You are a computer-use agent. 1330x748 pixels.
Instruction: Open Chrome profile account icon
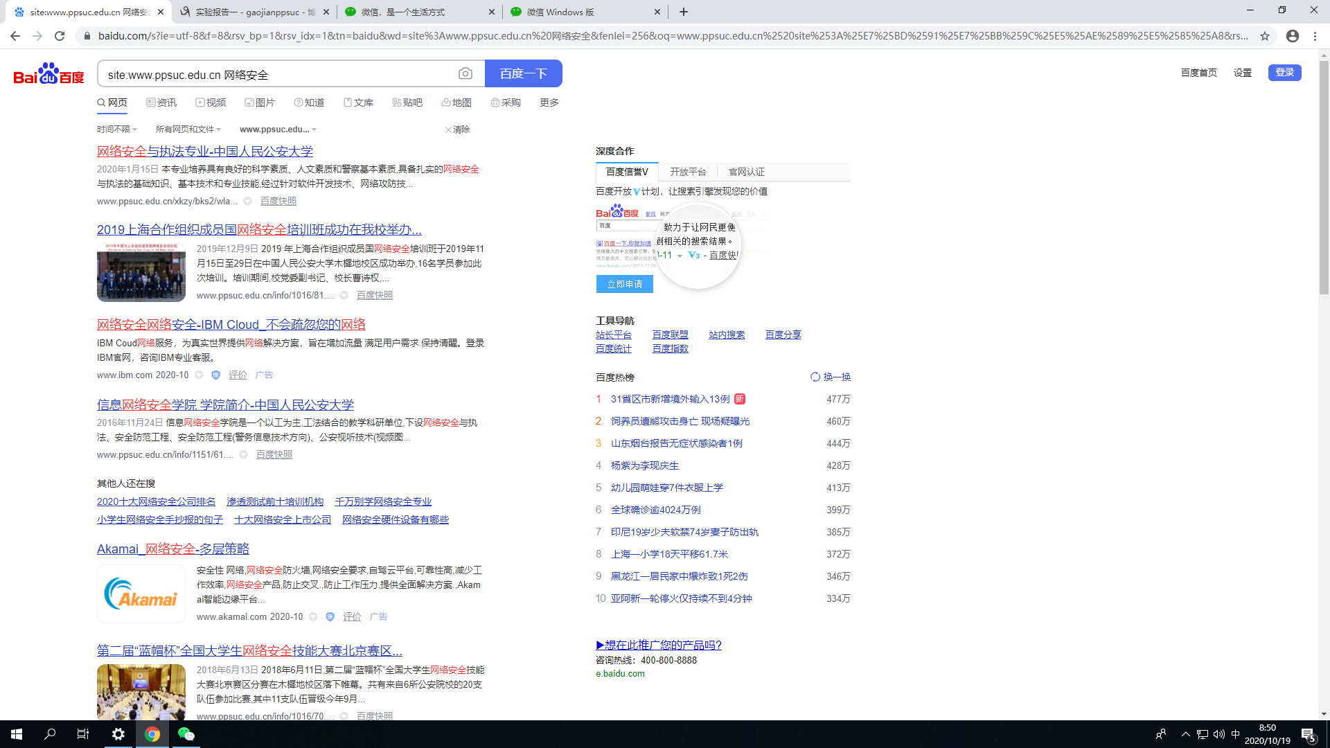pos(1293,36)
